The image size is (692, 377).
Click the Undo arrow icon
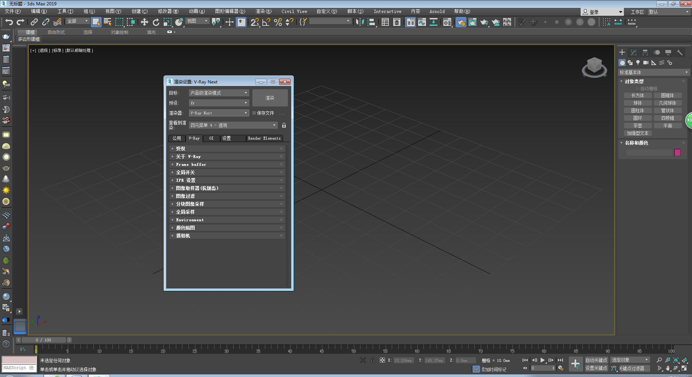click(x=9, y=22)
